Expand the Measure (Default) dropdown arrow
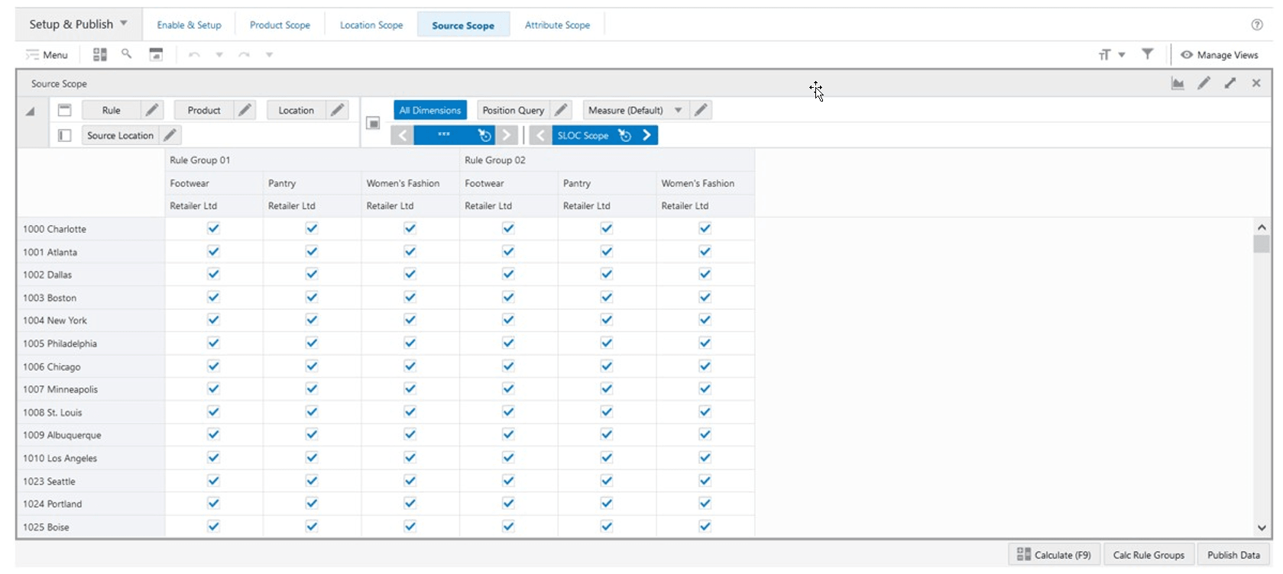Viewport: 1283px width, 574px height. click(678, 110)
